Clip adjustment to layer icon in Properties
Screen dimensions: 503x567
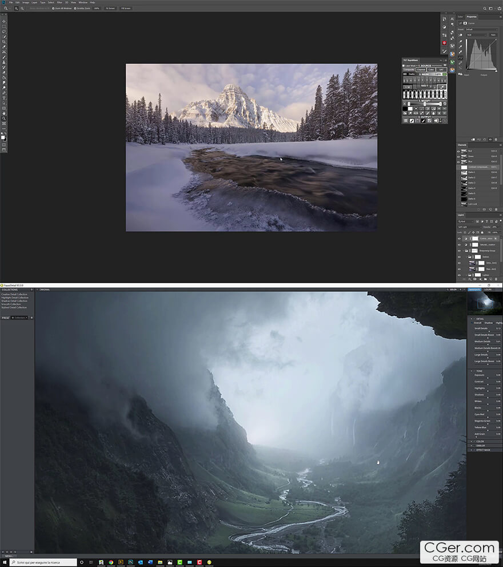pos(473,140)
